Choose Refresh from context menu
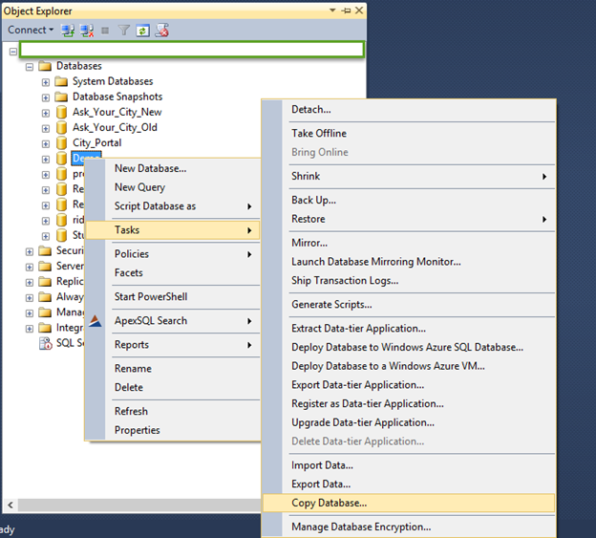596x538 pixels. tap(173, 412)
